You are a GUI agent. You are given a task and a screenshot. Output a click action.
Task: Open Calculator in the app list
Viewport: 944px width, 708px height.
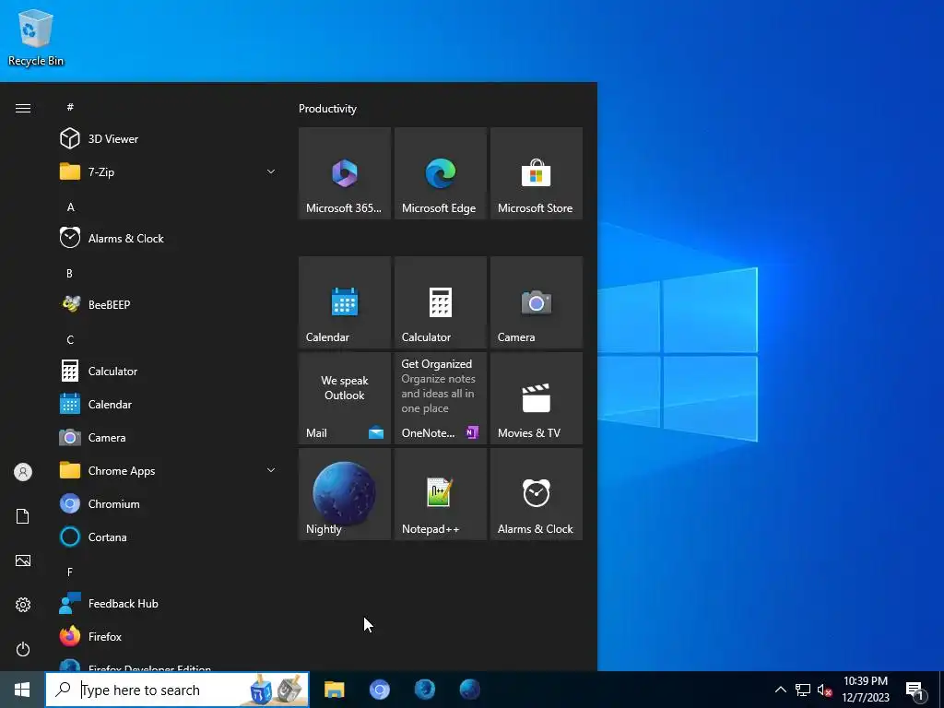169,371
